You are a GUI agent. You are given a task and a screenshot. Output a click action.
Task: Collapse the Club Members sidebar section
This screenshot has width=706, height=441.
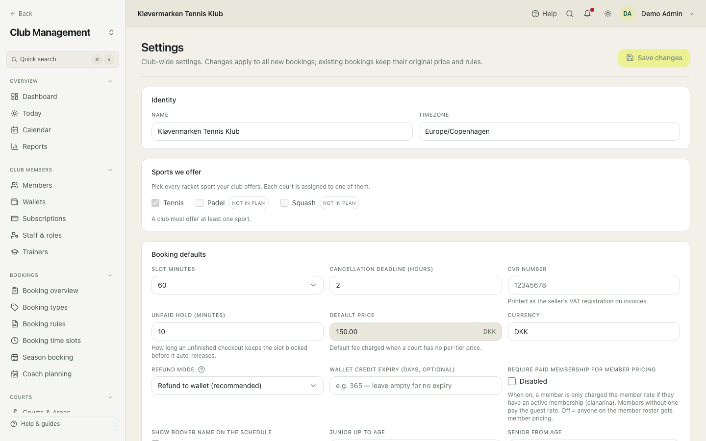(x=110, y=170)
